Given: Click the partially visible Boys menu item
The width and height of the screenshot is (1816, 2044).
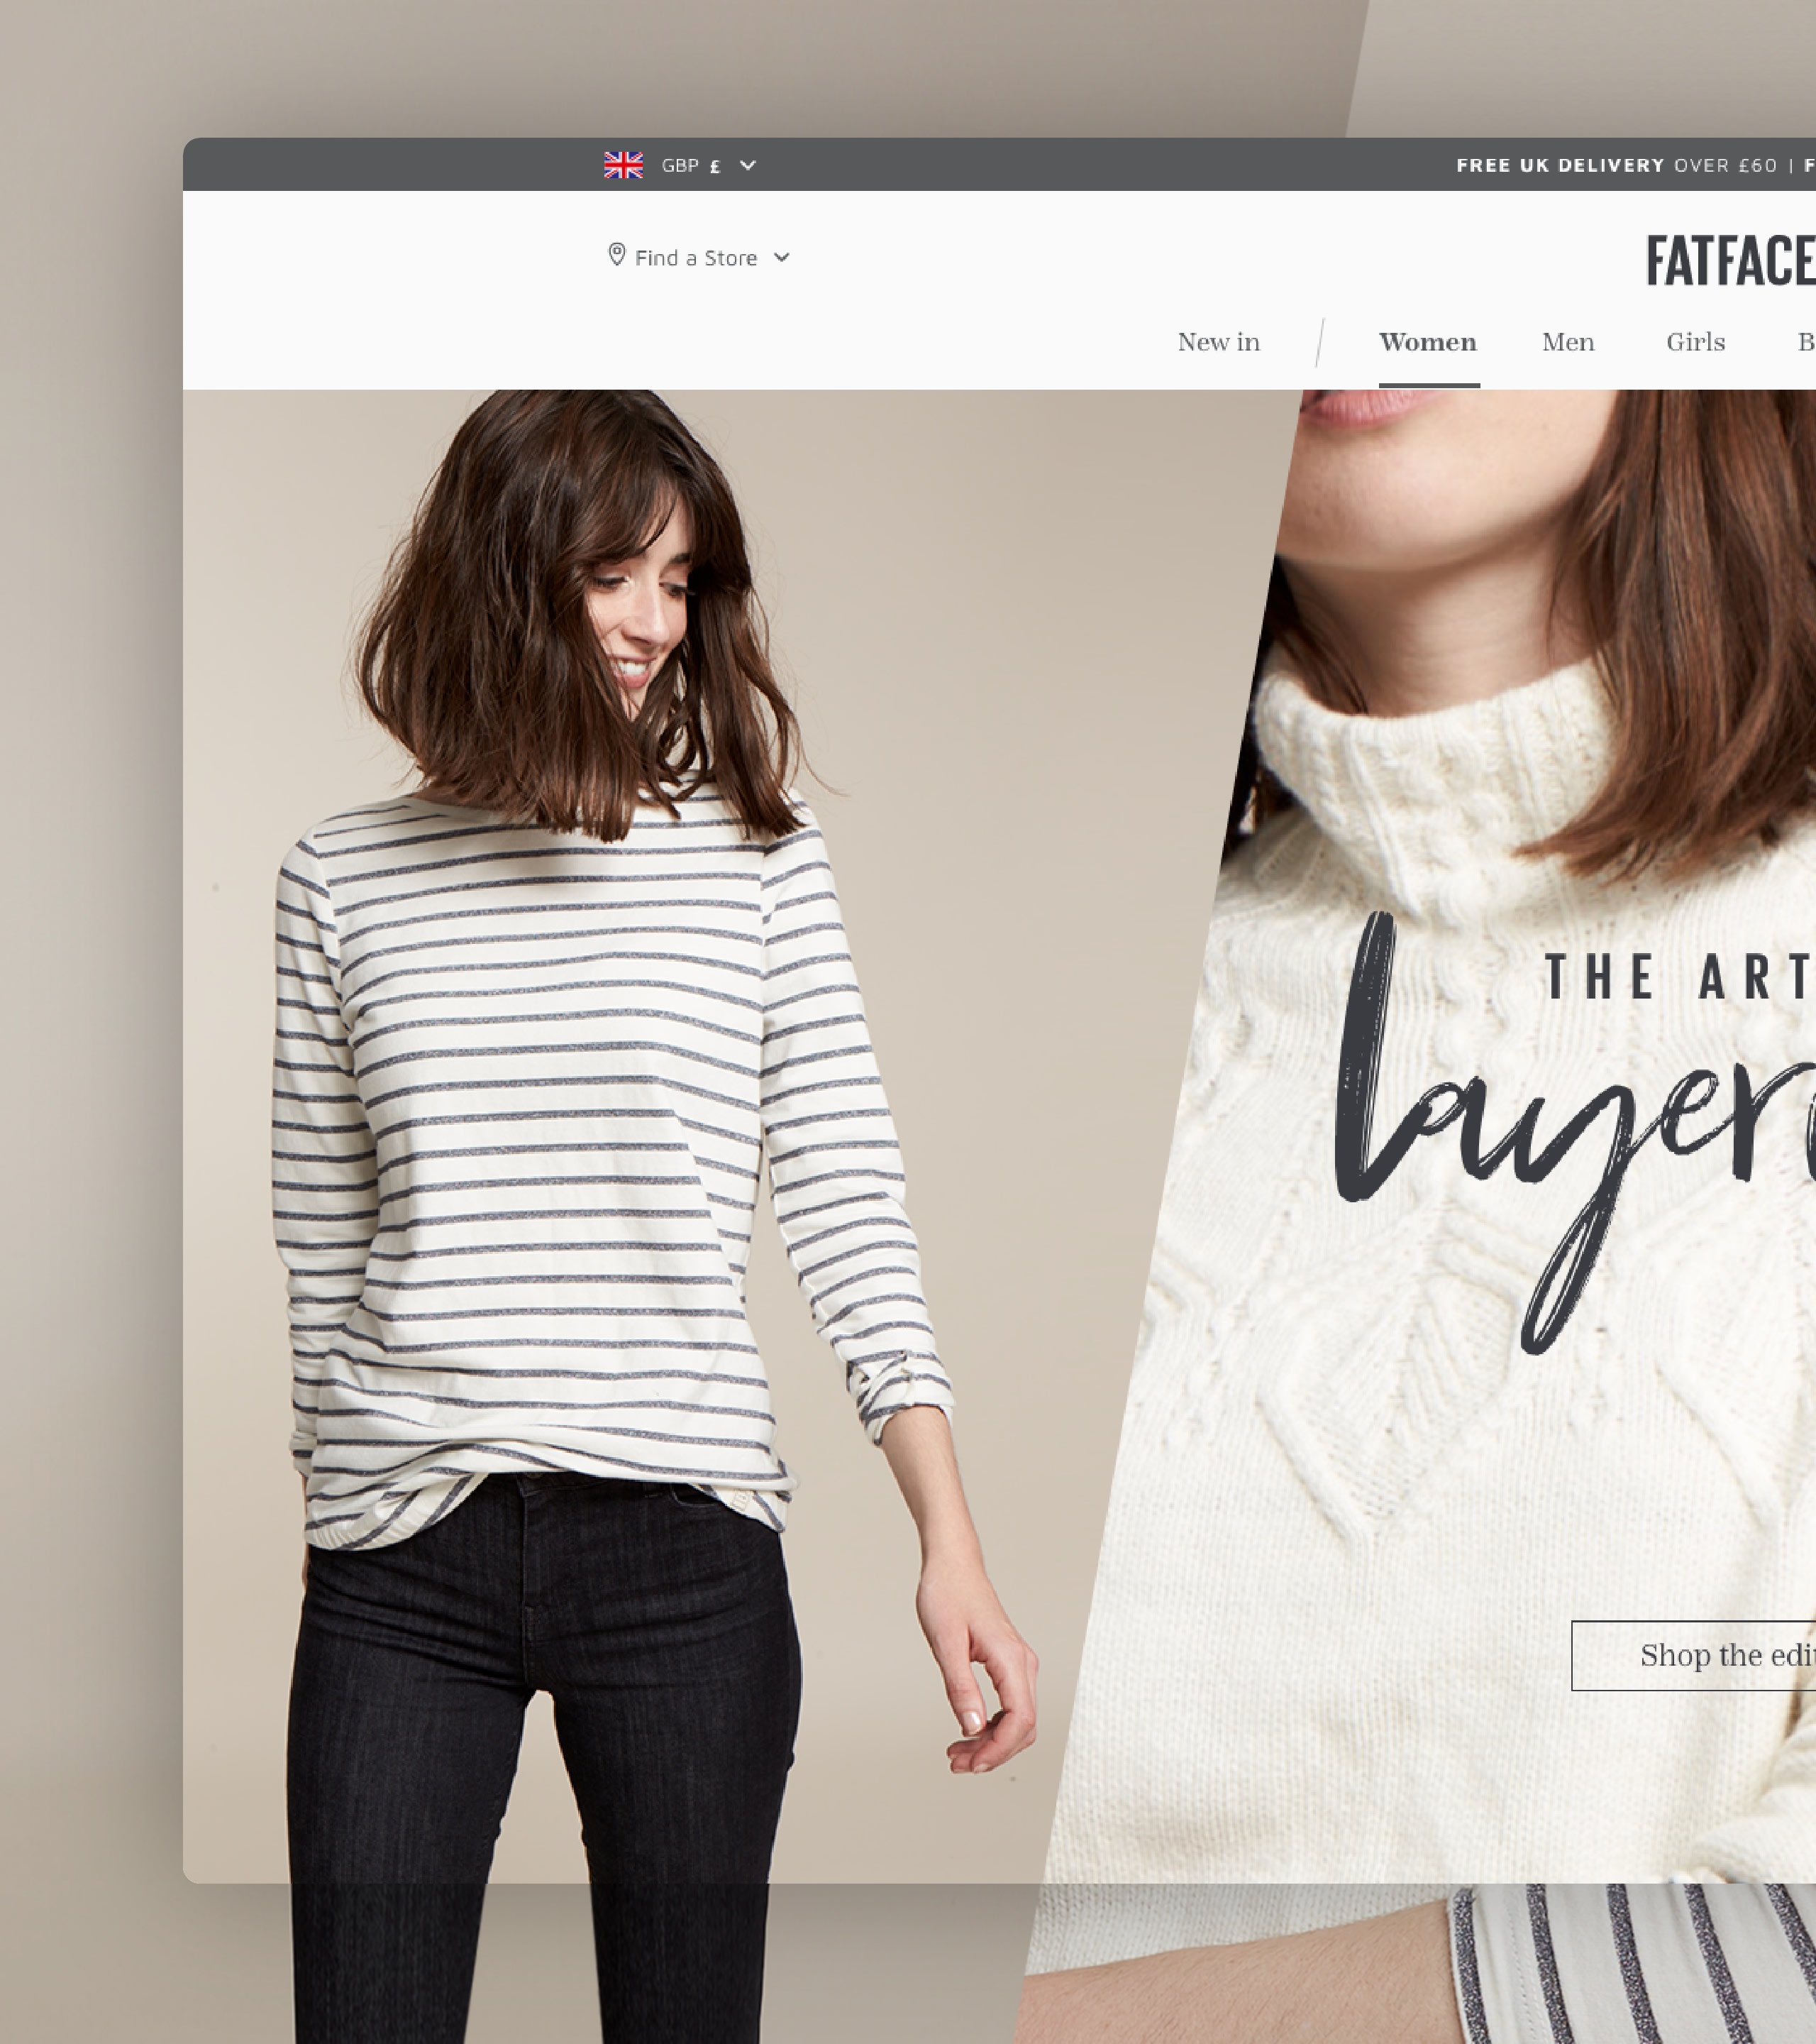Looking at the screenshot, I should 1805,342.
